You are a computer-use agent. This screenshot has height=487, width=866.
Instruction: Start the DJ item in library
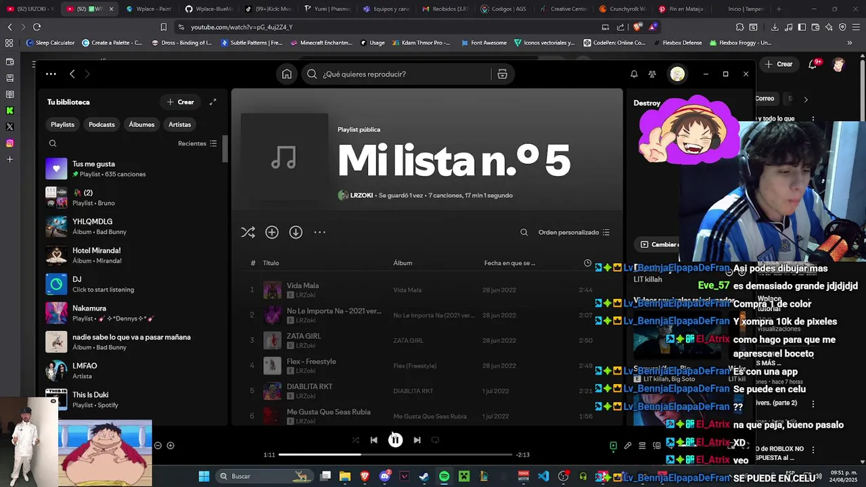click(133, 284)
